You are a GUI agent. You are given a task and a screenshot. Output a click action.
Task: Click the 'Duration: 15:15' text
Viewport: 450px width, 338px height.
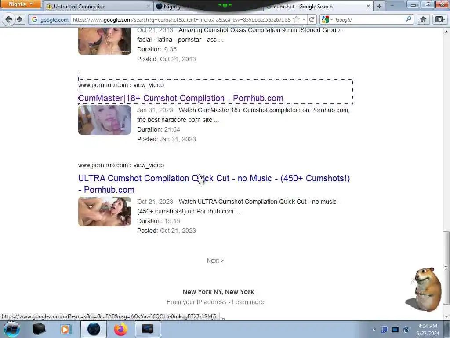[x=158, y=221]
